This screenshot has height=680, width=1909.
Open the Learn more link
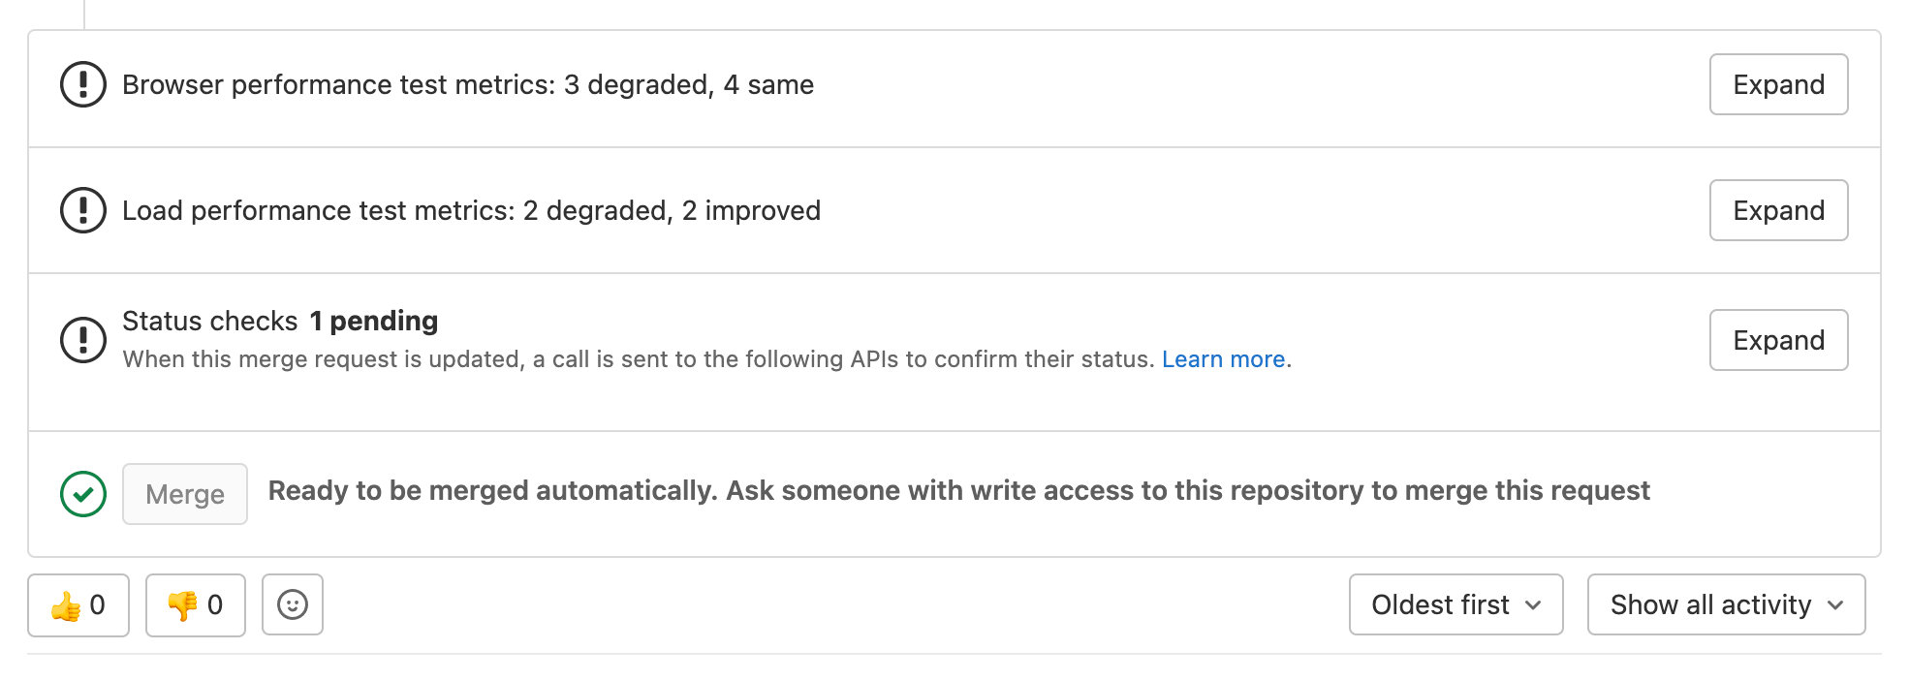(x=1223, y=359)
